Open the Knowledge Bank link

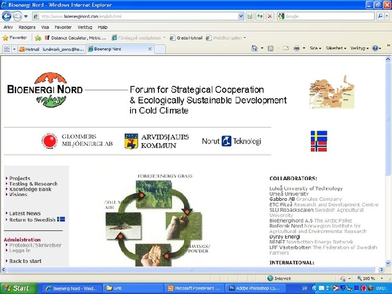click(x=30, y=189)
